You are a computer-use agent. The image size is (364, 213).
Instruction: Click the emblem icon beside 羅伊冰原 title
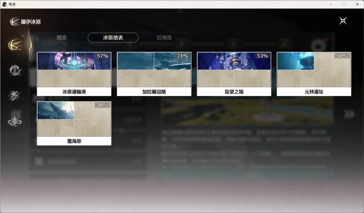tap(15, 21)
